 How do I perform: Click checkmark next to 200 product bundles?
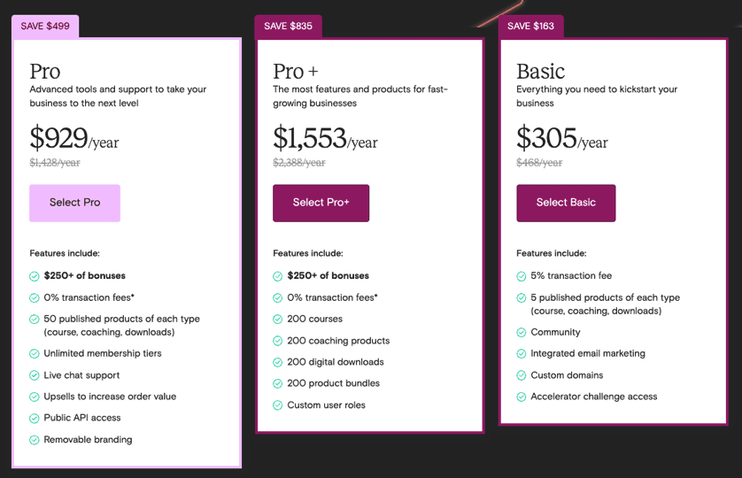coord(278,383)
